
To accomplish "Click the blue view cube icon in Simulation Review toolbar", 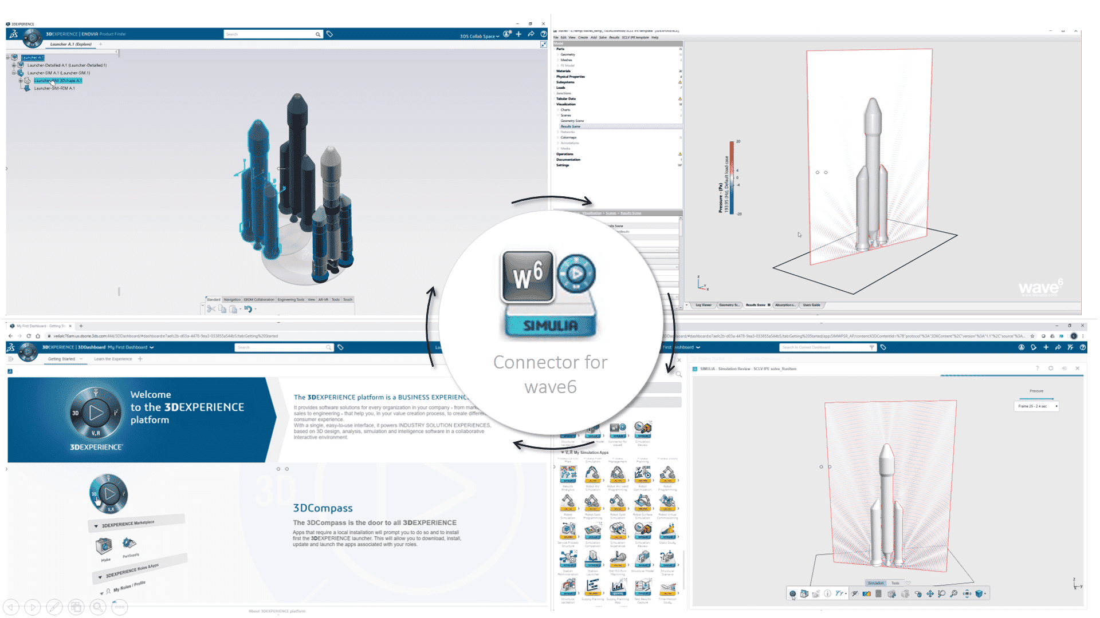I will point(979,594).
